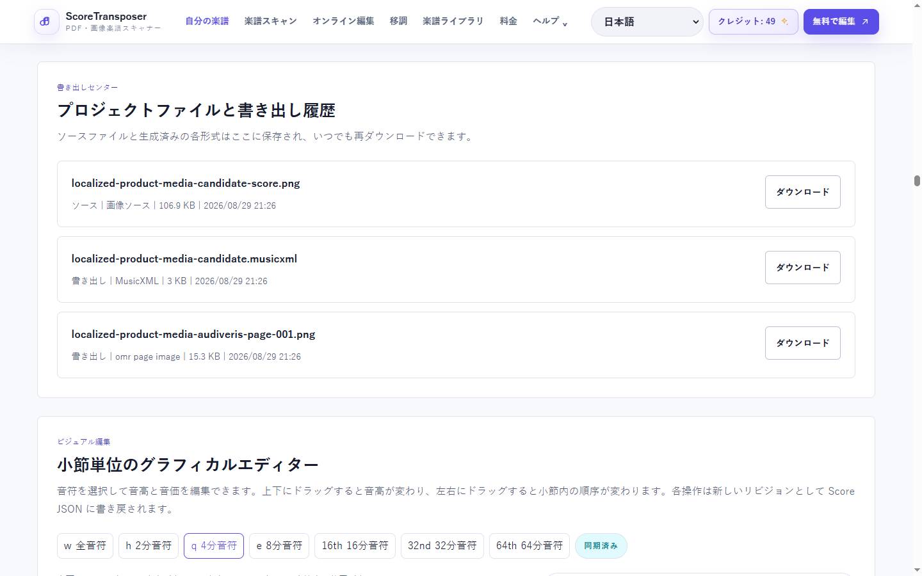Click the metadata line with 106.9 KB
The image size is (922, 576).
click(x=174, y=205)
